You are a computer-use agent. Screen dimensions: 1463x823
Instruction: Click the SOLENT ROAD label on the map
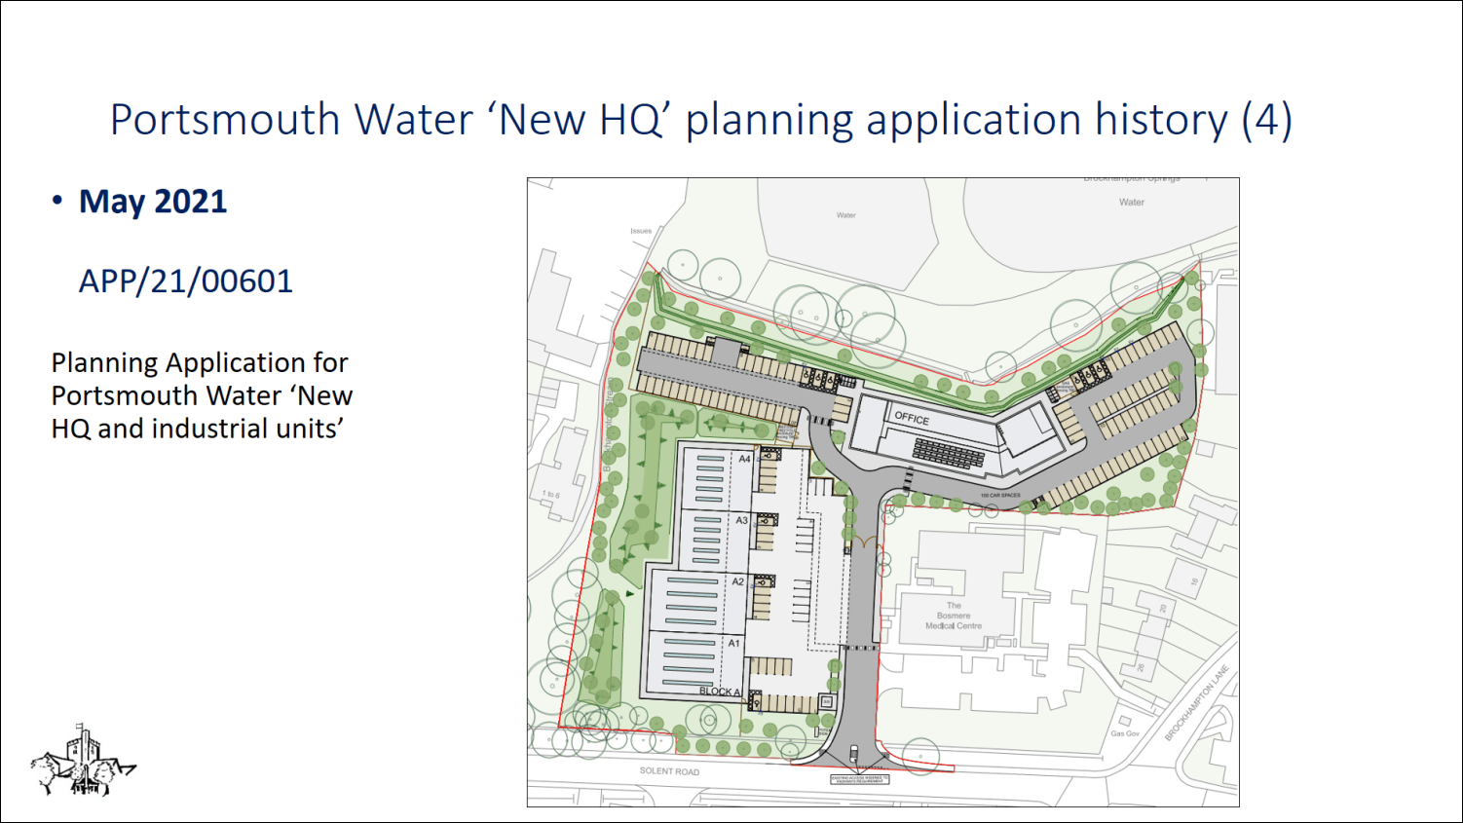(x=669, y=770)
